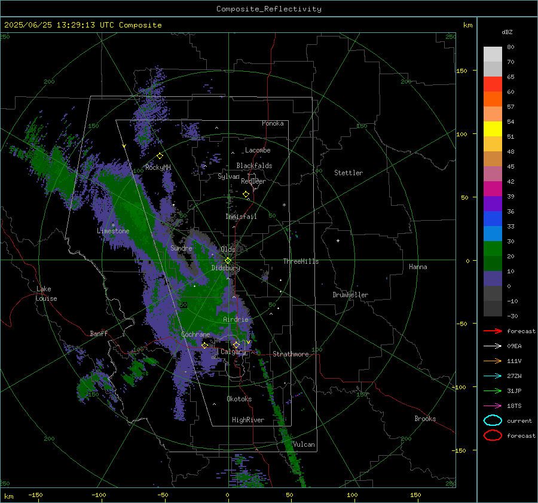538x503 pixels.
Task: Click the Banff label
Action: click(x=99, y=333)
